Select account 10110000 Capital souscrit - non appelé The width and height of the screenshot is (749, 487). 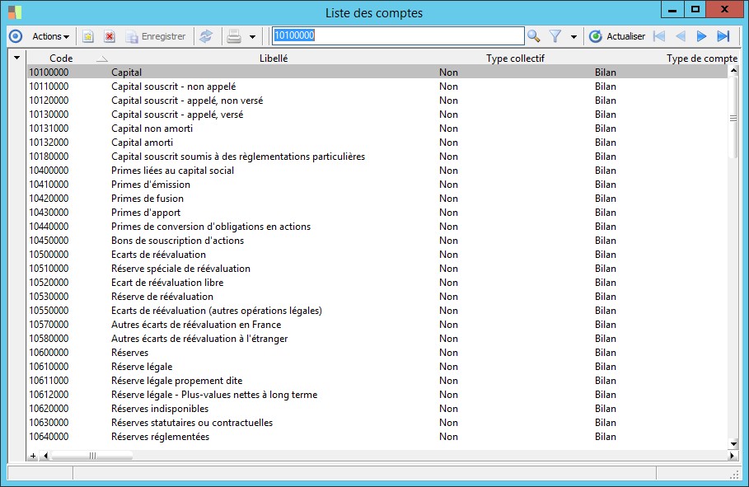(x=377, y=87)
